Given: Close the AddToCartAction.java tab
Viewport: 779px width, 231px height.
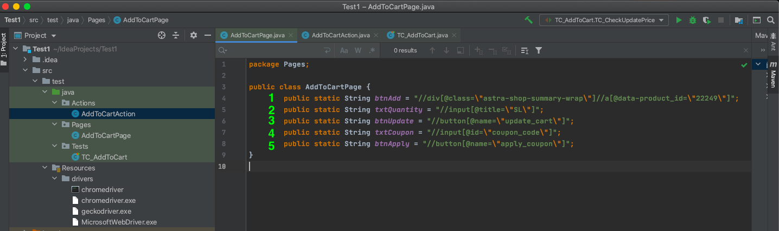Looking at the screenshot, I should tap(375, 35).
